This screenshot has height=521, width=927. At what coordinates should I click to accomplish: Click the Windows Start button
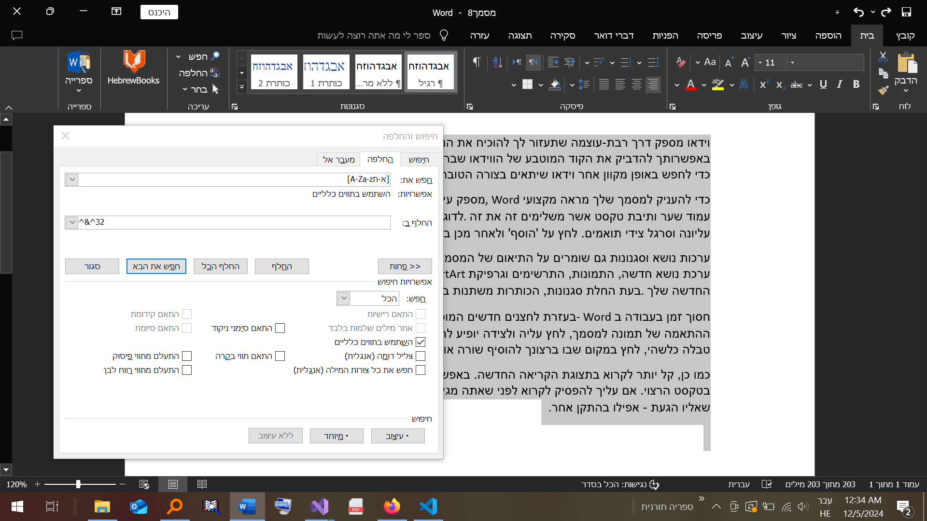tap(17, 507)
